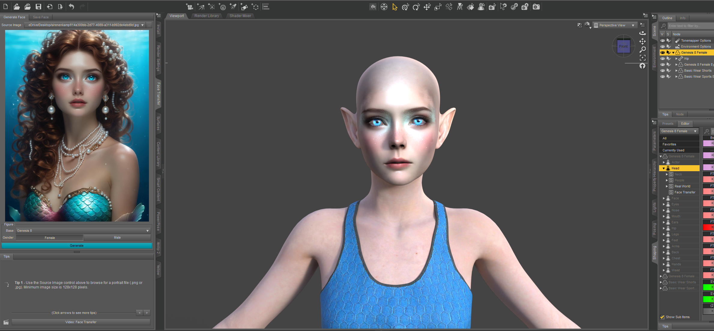714x331 pixels.
Task: Click the Save scene icon
Action: click(38, 7)
